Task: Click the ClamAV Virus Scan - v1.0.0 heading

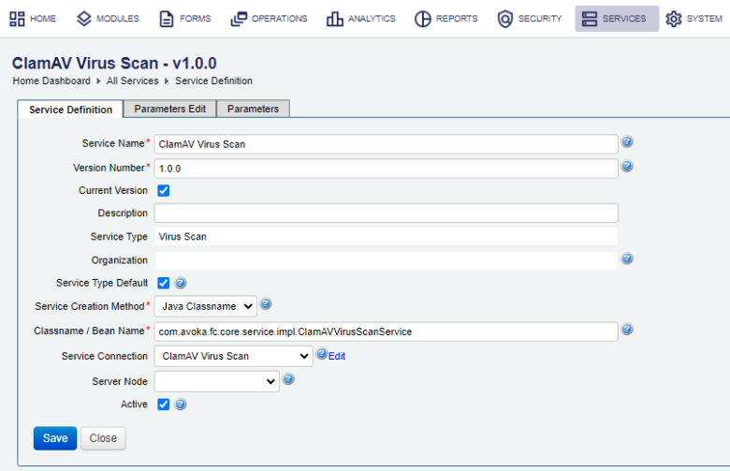Action: click(114, 63)
